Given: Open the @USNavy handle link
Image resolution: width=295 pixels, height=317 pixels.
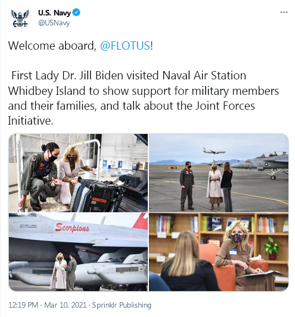Looking at the screenshot, I should [54, 23].
